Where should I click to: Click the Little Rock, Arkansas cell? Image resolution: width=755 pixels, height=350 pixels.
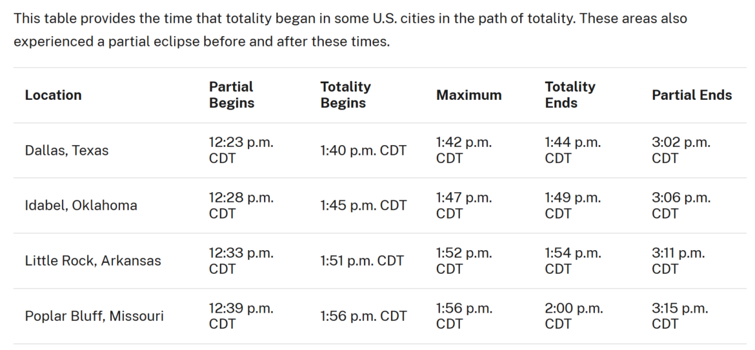click(x=93, y=261)
